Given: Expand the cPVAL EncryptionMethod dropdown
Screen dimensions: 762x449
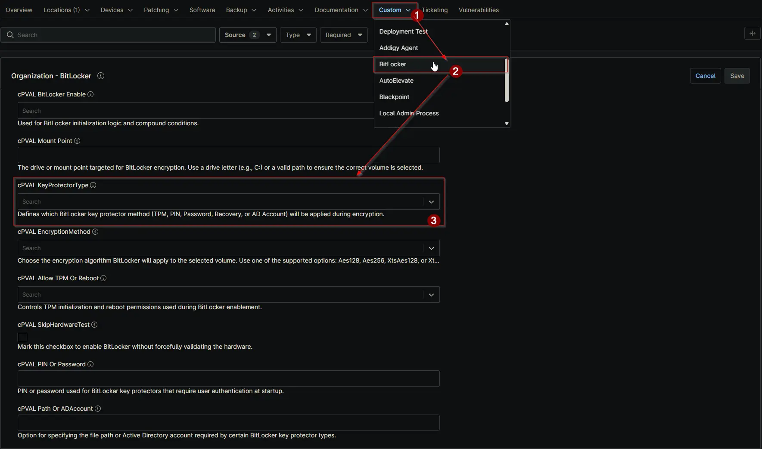Looking at the screenshot, I should click(x=431, y=248).
